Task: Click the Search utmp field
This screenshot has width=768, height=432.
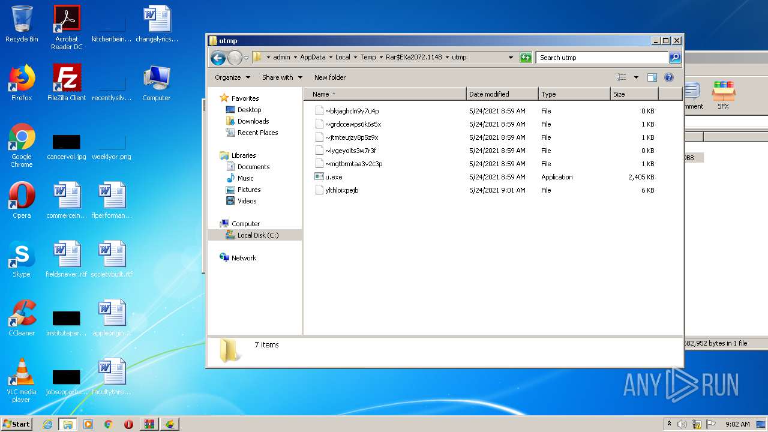Action: point(602,58)
